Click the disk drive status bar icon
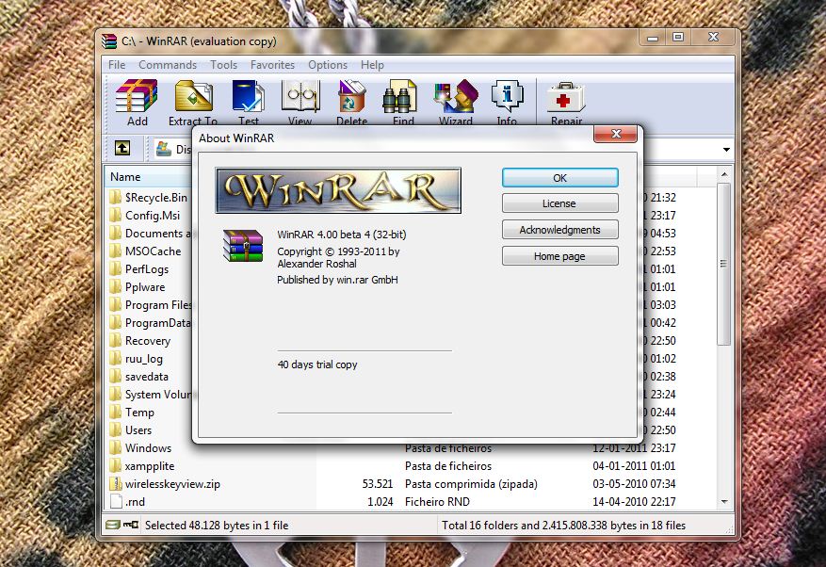Image resolution: width=826 pixels, height=567 pixels. pos(113,525)
